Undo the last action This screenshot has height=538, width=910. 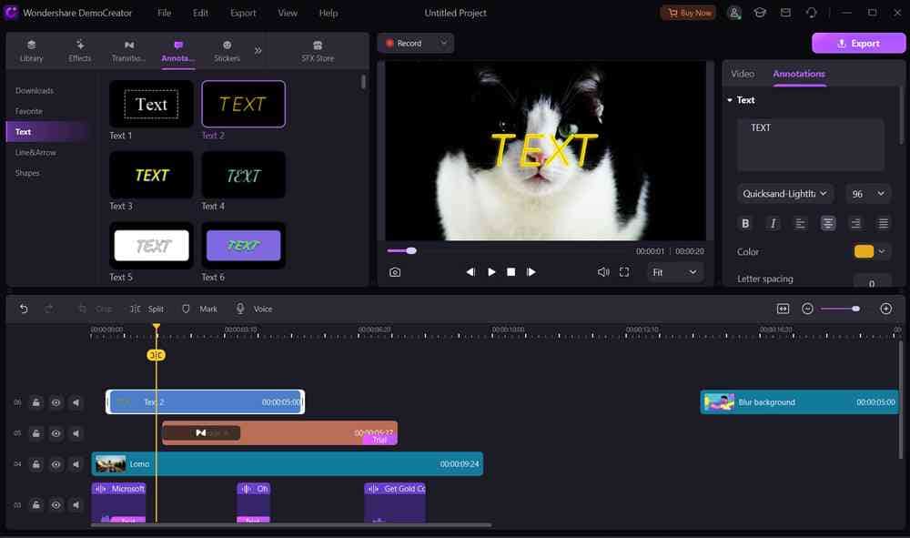pyautogui.click(x=24, y=309)
